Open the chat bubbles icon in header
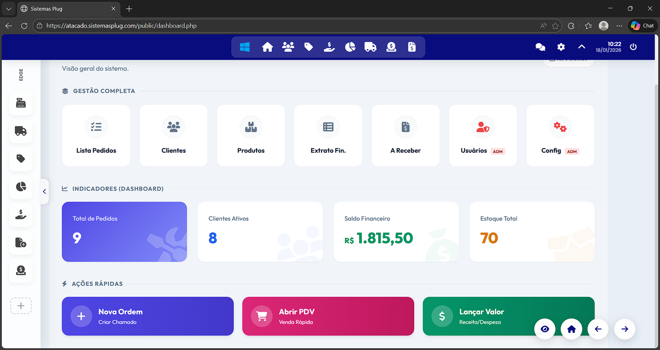 540,47
